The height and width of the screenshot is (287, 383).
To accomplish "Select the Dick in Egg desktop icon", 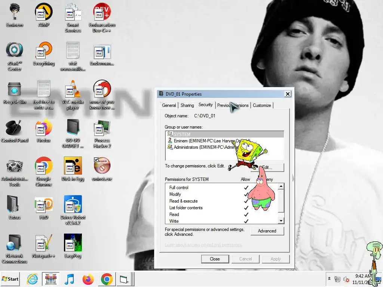I will 73,169.
